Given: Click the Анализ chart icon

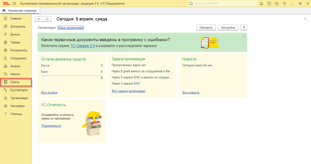Looking at the screenshot, I should point(5,66).
